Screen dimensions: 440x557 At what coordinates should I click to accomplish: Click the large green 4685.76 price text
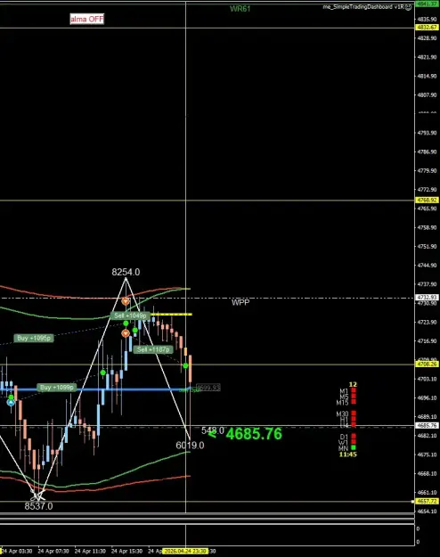click(x=254, y=434)
